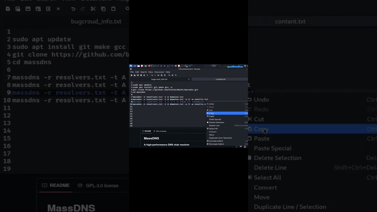Viewport: 377px width, 212px height.
Task: Click the Redo toolbar arrow icon
Action: [155, 75]
